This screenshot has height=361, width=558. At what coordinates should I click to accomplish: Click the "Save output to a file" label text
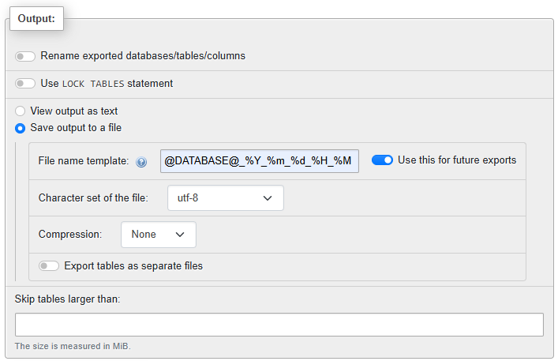[76, 128]
